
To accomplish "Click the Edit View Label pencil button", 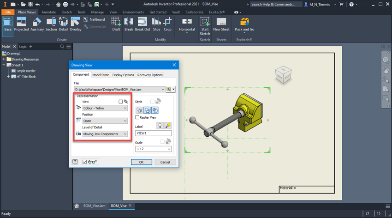I will pyautogui.click(x=168, y=125).
